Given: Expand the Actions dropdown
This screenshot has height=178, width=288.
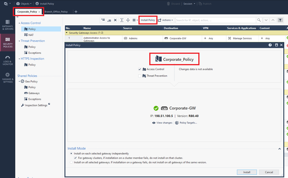Looking at the screenshot, I should click(165, 20).
